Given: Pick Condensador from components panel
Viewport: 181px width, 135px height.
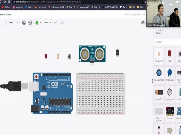Looking at the screenshot, I should point(170,75).
